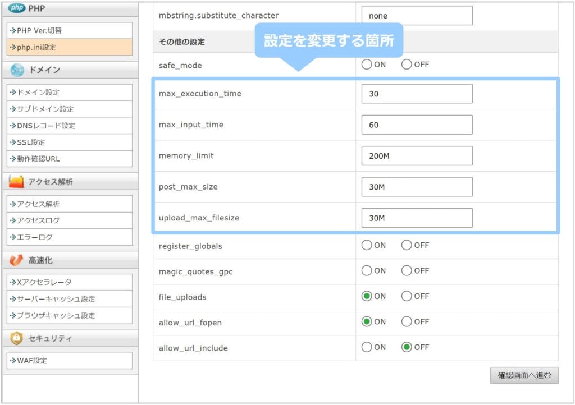Image resolution: width=575 pixels, height=405 pixels.
Task: Open ドメイン設定 in sidebar
Action: click(69, 93)
